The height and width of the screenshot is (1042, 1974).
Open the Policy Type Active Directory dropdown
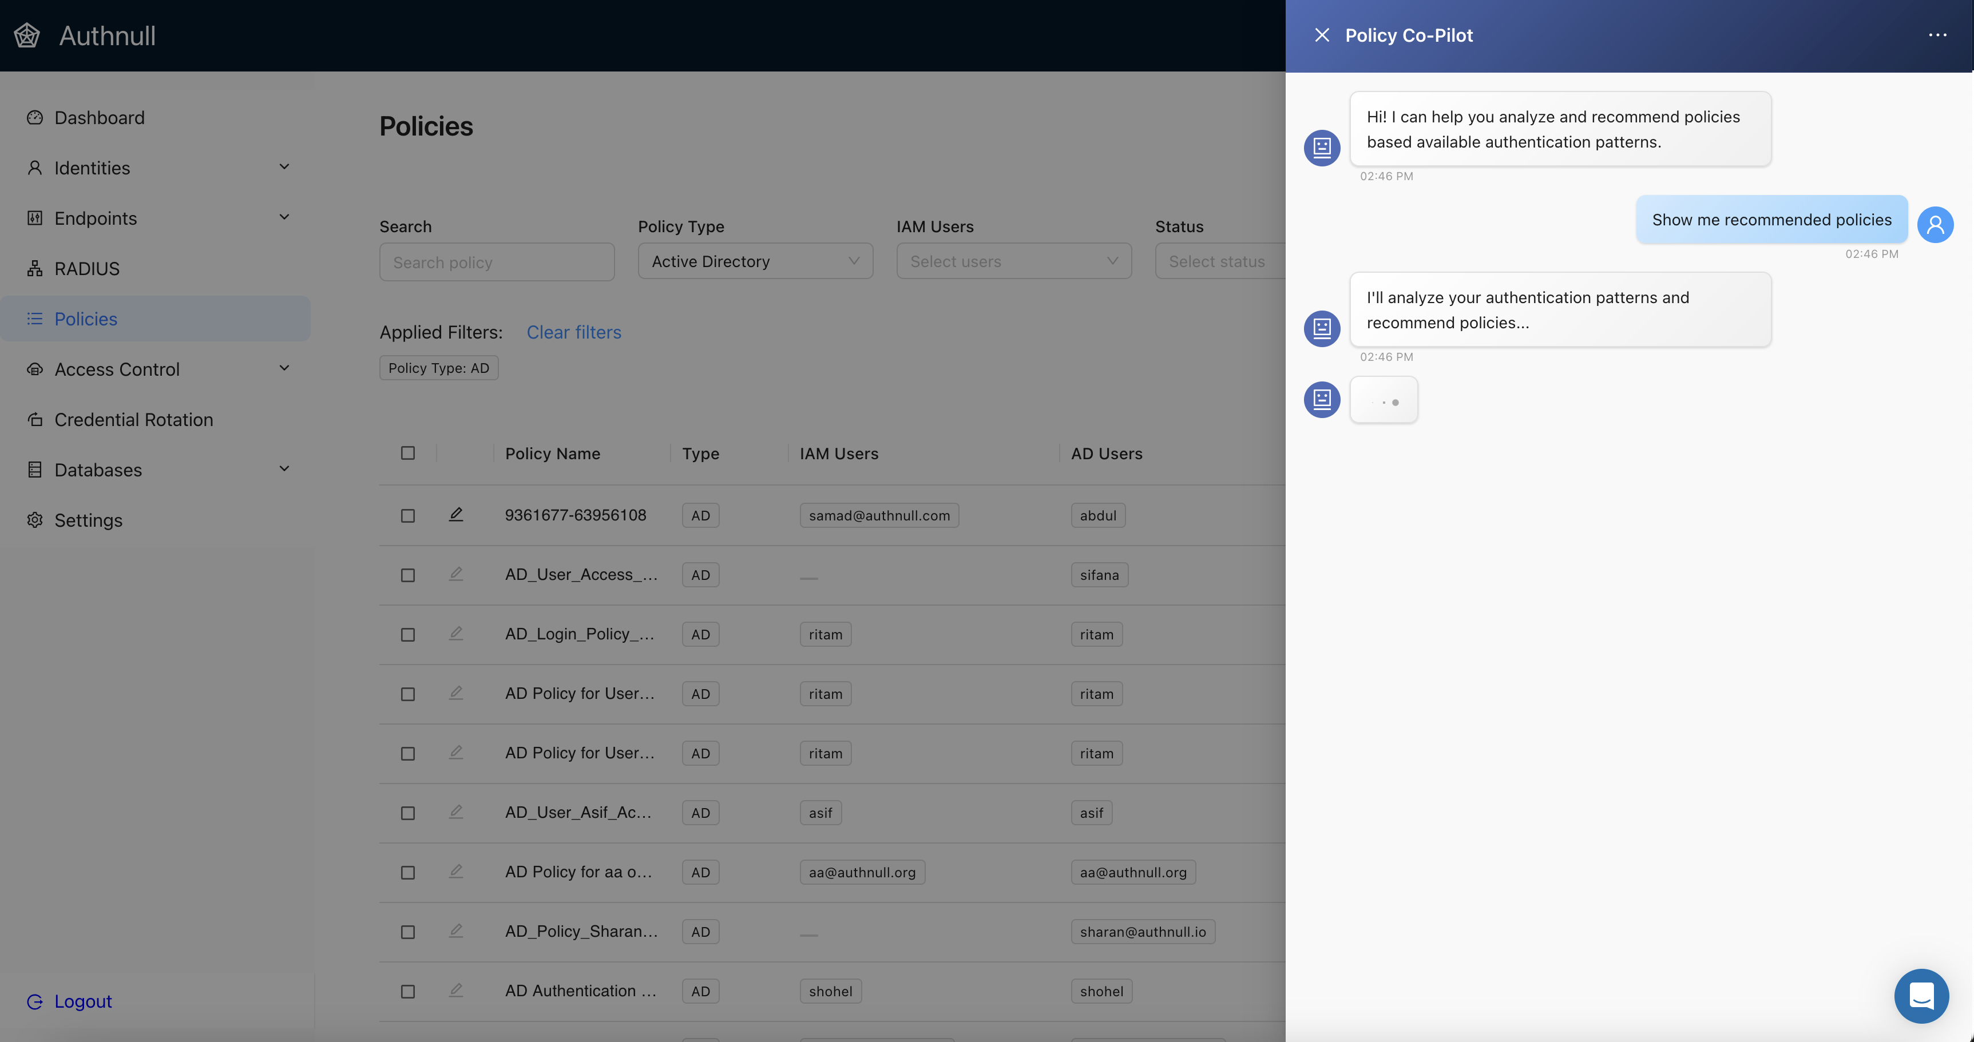coord(755,261)
